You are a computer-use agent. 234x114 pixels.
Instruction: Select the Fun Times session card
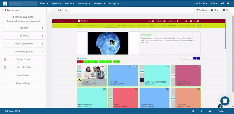point(186,76)
